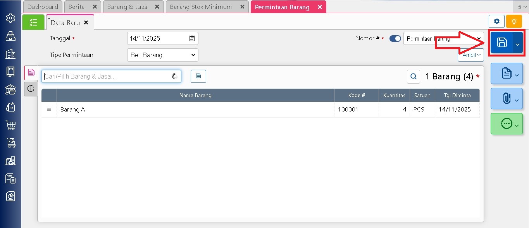Click the blue Save floppy disk icon
529x228 pixels.
(x=501, y=43)
